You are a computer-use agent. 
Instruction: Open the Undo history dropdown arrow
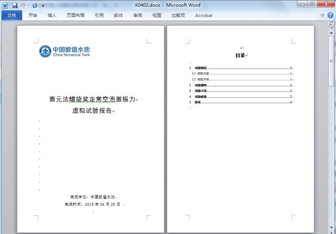[x=28, y=6]
